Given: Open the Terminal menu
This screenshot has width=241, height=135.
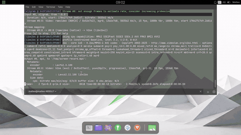Looking at the screenshot, I should click(51, 7).
